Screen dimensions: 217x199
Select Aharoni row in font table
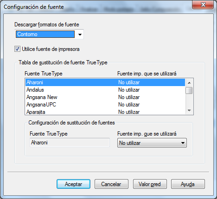pyautogui.click(x=105, y=82)
